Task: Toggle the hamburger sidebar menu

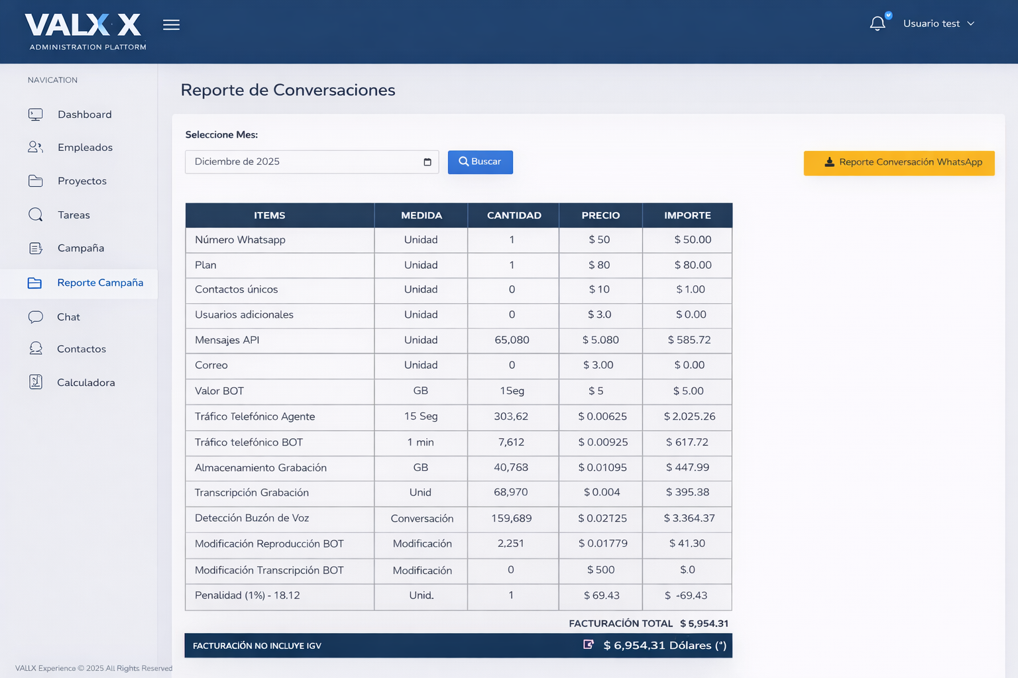Action: point(171,25)
